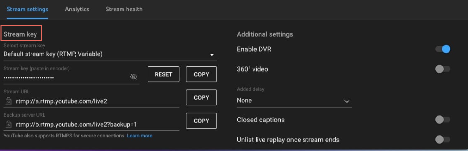The height and width of the screenshot is (151, 468).
Task: Copy the Stream URL
Action: coord(202,97)
